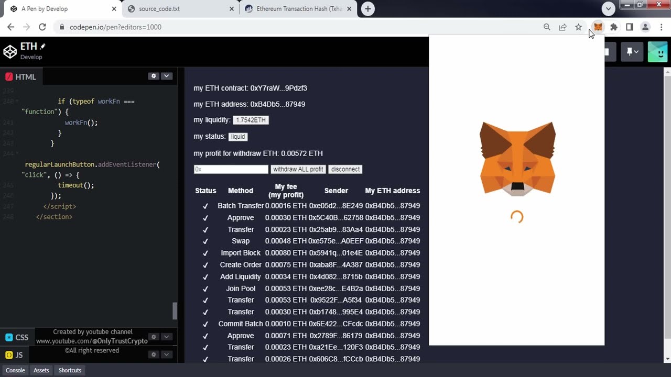Select the CSS editor panel header
671x377 pixels.
click(x=17, y=337)
